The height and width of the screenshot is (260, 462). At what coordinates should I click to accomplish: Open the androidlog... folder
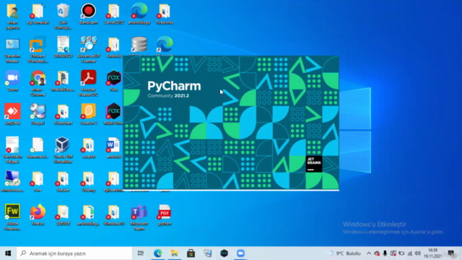point(88,215)
